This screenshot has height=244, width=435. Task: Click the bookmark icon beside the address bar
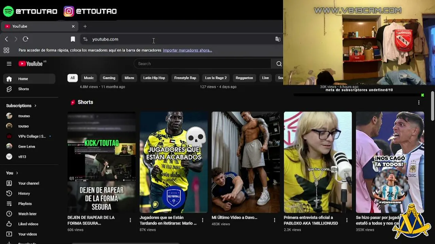coord(73,39)
